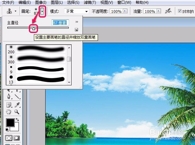Click the black foreground color swatch

point(10,122)
